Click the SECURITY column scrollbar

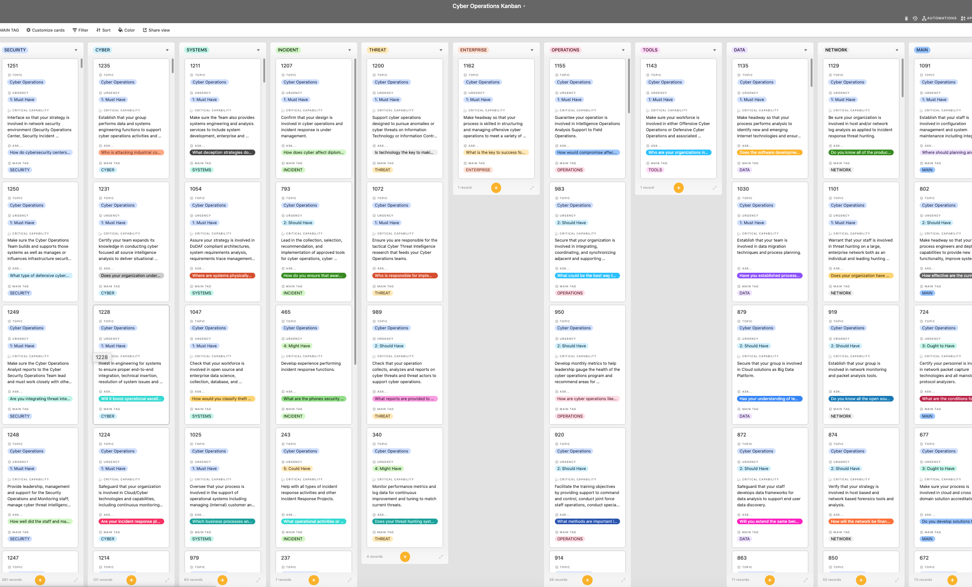[81, 64]
